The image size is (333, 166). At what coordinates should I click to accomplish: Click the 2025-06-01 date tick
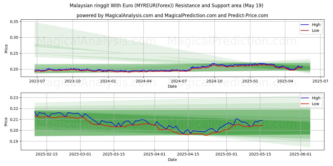coord(301,154)
